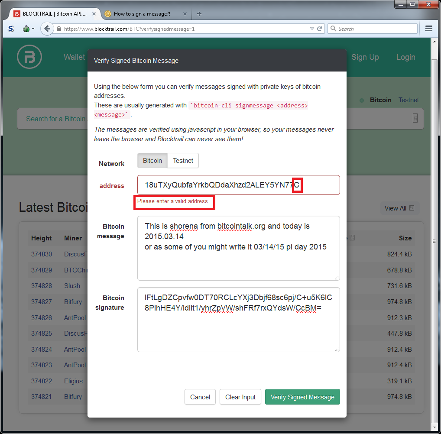The image size is (441, 434).
Task: Click the page scrollbar down arrow
Action: (434, 427)
